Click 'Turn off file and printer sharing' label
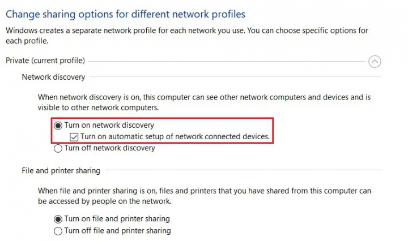Screen dimensions: 408x241 point(117,231)
